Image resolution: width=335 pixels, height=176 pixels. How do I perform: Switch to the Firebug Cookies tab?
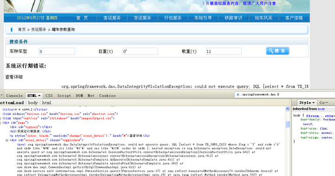pos(107,96)
